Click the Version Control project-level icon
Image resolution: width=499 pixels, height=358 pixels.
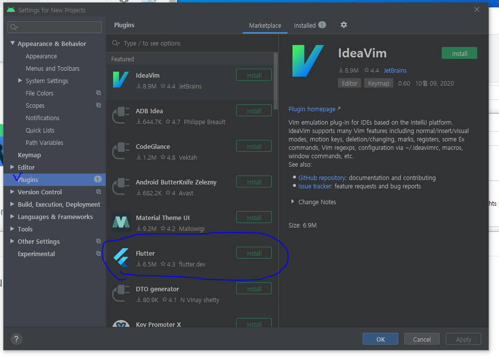coord(99,192)
